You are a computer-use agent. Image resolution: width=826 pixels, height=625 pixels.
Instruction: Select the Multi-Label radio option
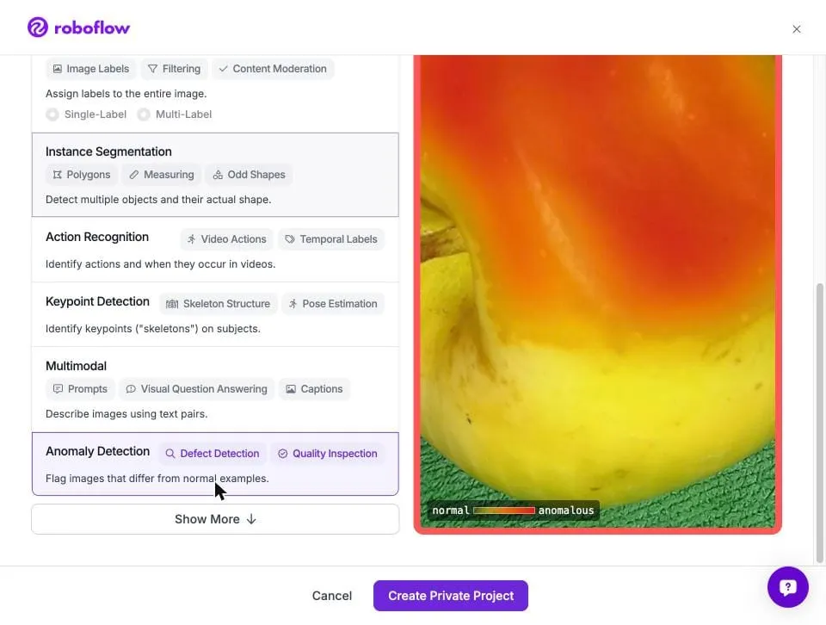tap(144, 114)
